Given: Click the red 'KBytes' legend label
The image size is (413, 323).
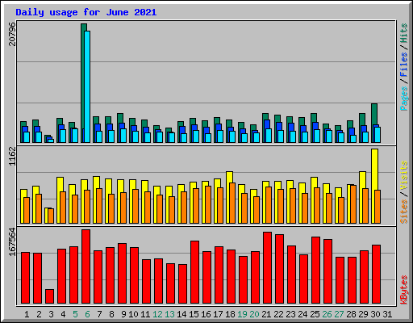Looking at the screenshot, I should 403,290.
